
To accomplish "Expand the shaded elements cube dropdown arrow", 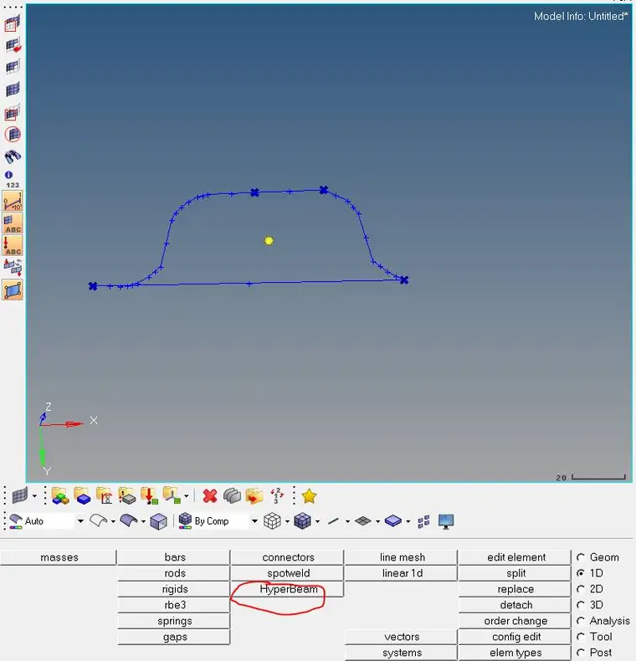I will 317,522.
